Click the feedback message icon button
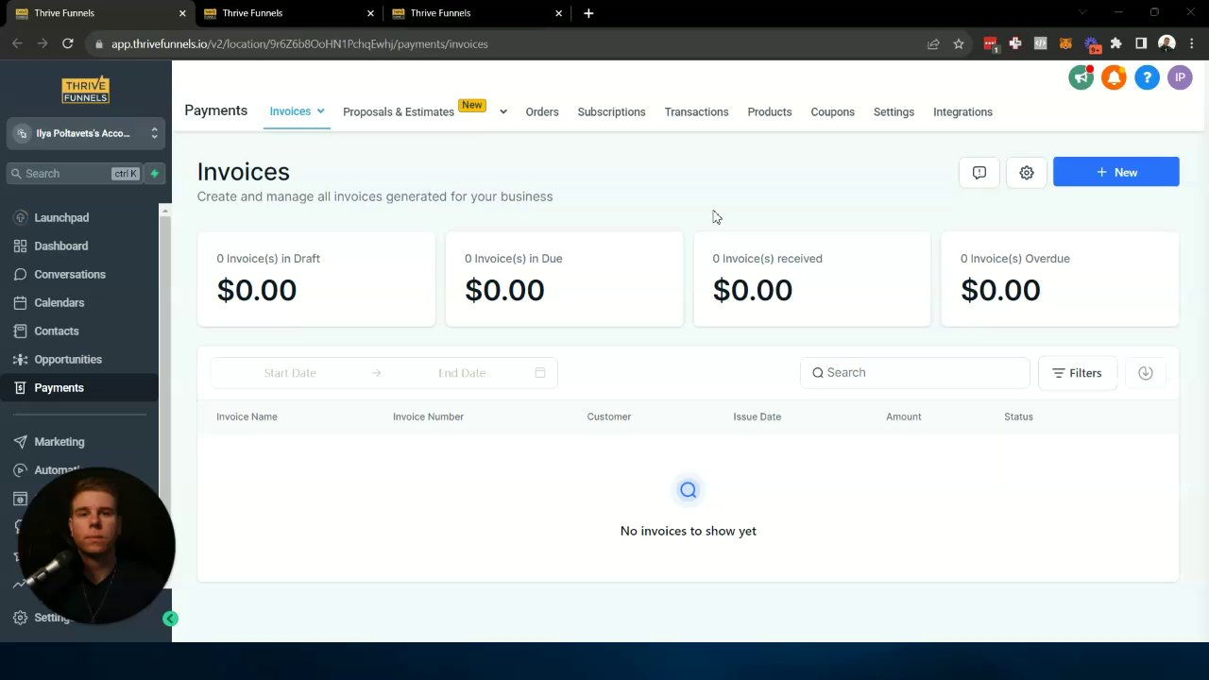 (x=979, y=173)
